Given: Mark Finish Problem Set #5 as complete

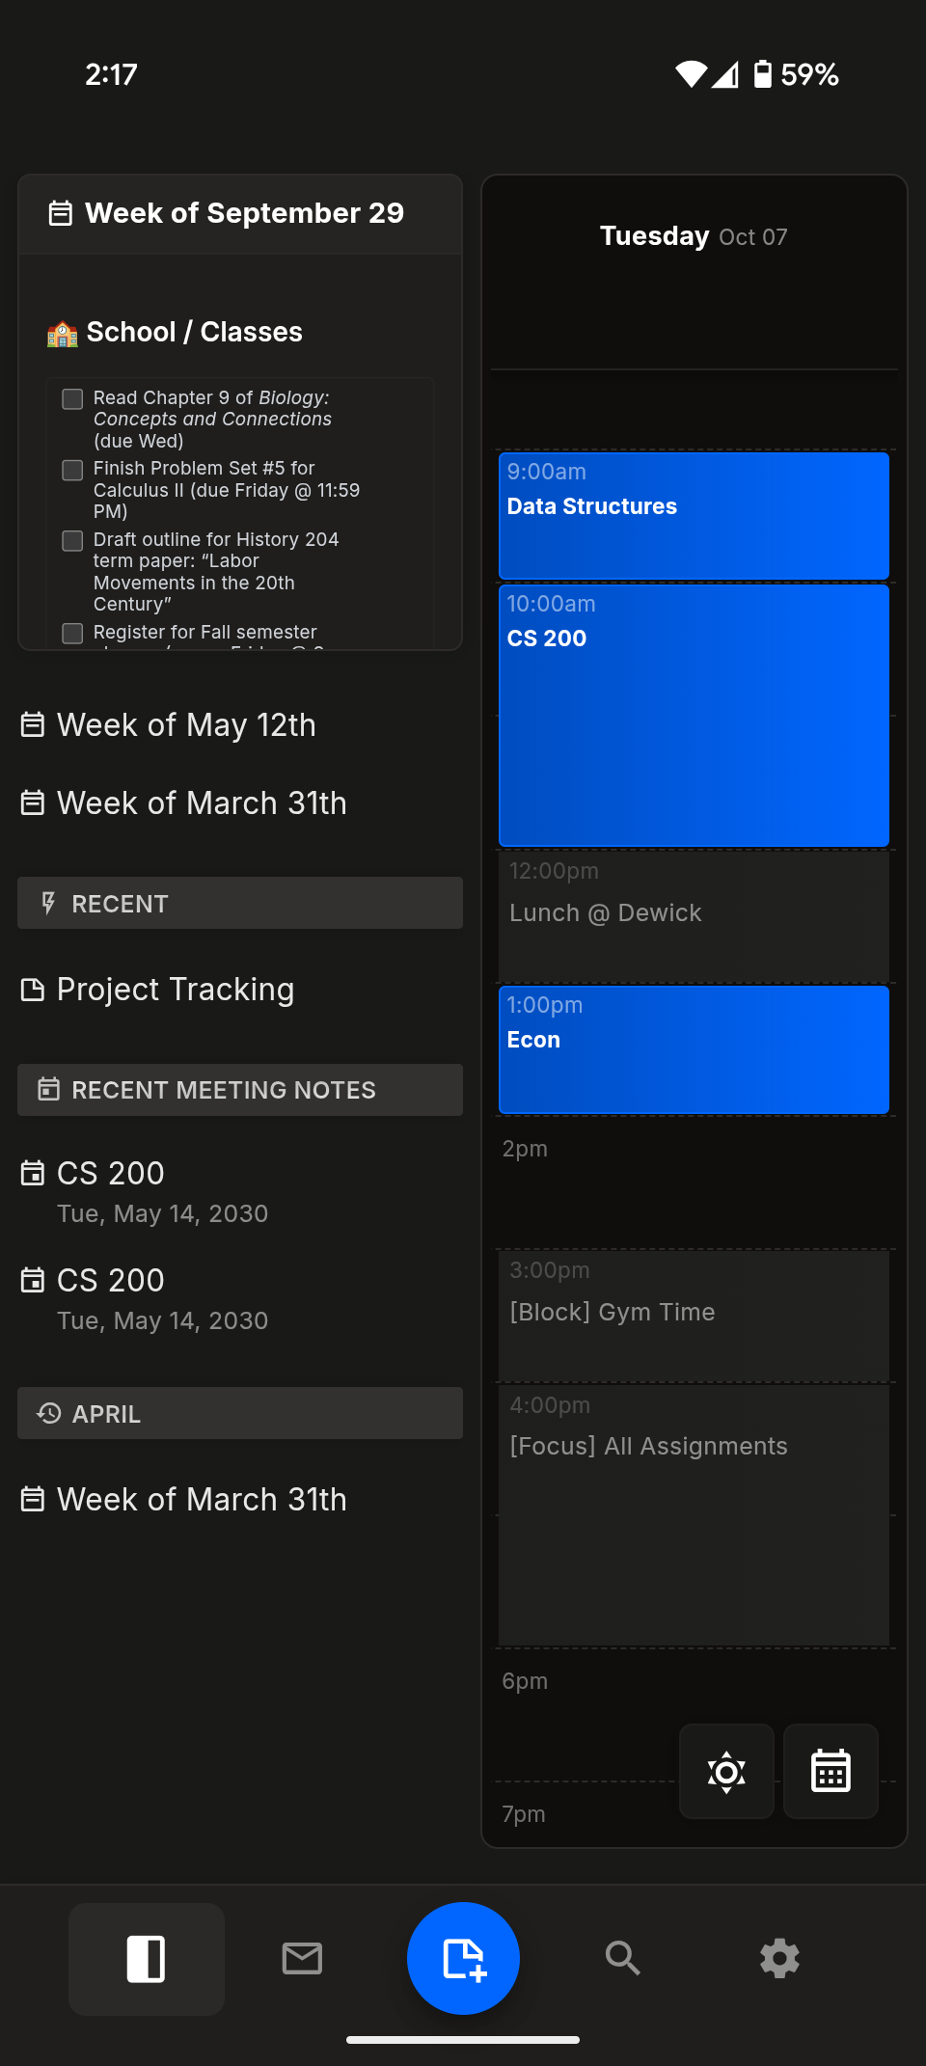Looking at the screenshot, I should point(72,471).
